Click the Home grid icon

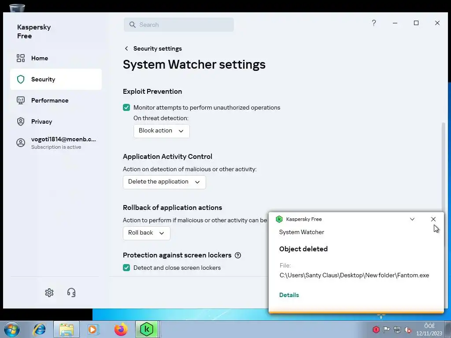point(21,58)
